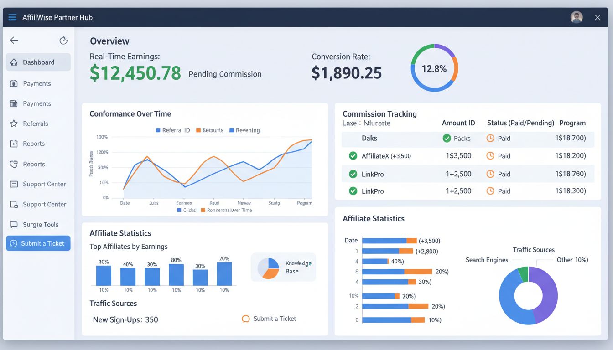Click the Submit a Ticket chat bubble icon
The height and width of the screenshot is (350, 613).
[x=245, y=319]
